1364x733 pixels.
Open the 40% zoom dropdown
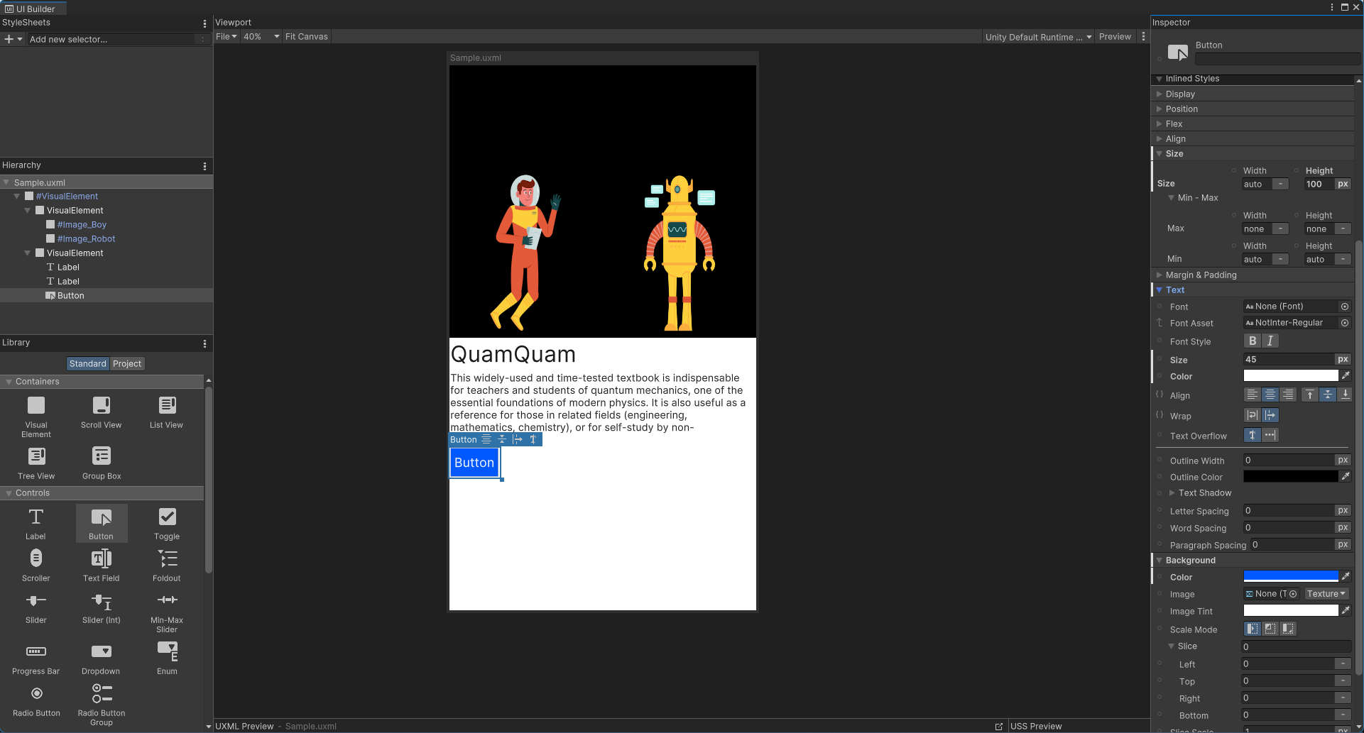tap(261, 37)
